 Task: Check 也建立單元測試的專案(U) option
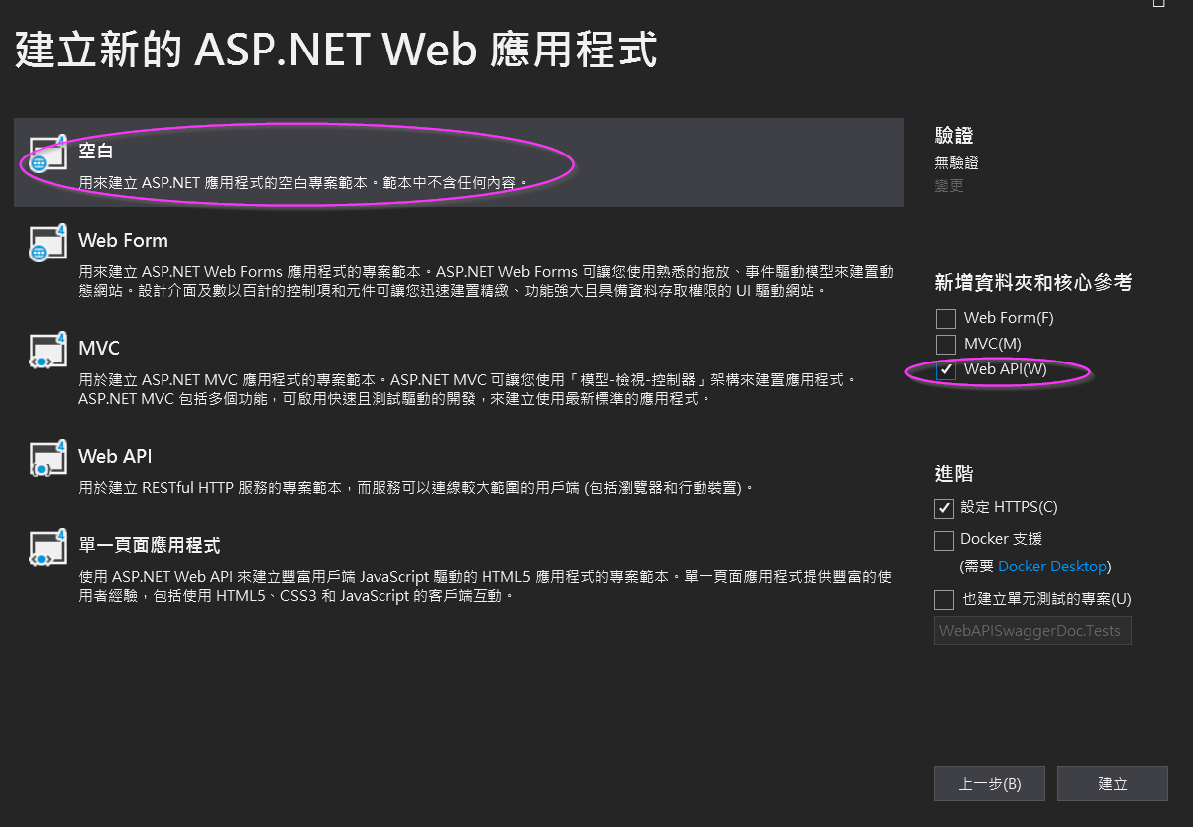pos(944,599)
